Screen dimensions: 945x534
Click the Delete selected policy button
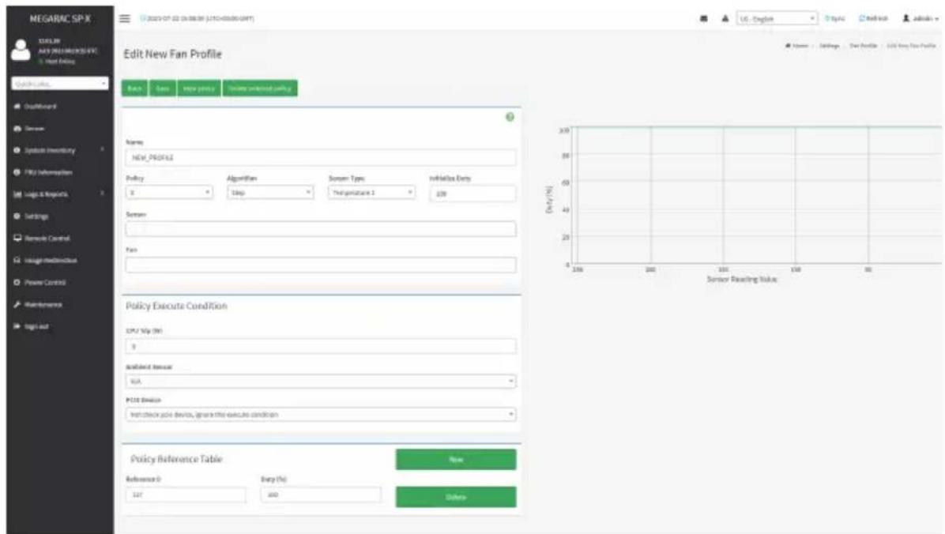(x=260, y=88)
